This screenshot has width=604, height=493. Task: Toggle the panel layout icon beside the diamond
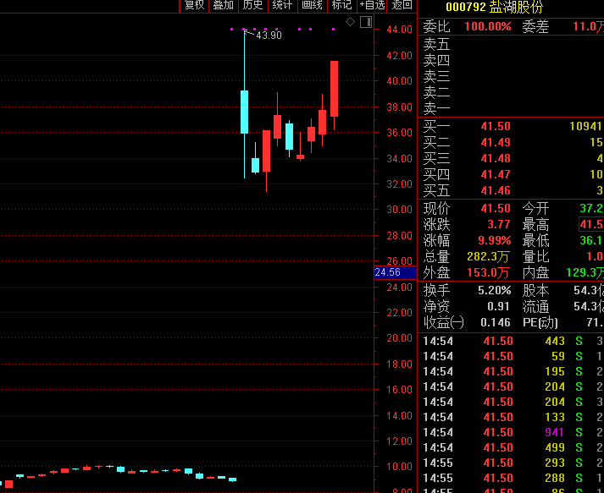364,22
